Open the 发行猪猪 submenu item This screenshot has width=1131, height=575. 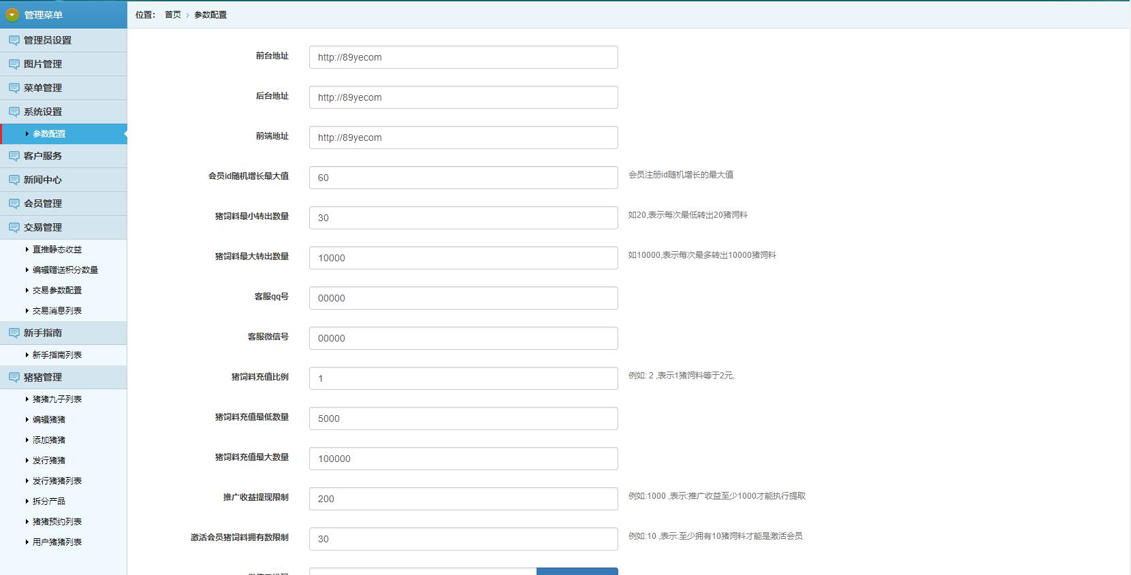49,461
